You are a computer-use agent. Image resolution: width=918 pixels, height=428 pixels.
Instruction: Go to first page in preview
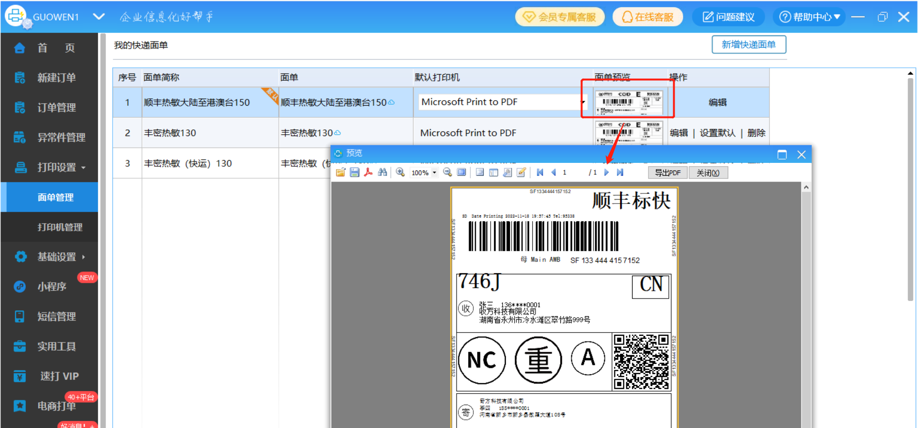click(540, 172)
